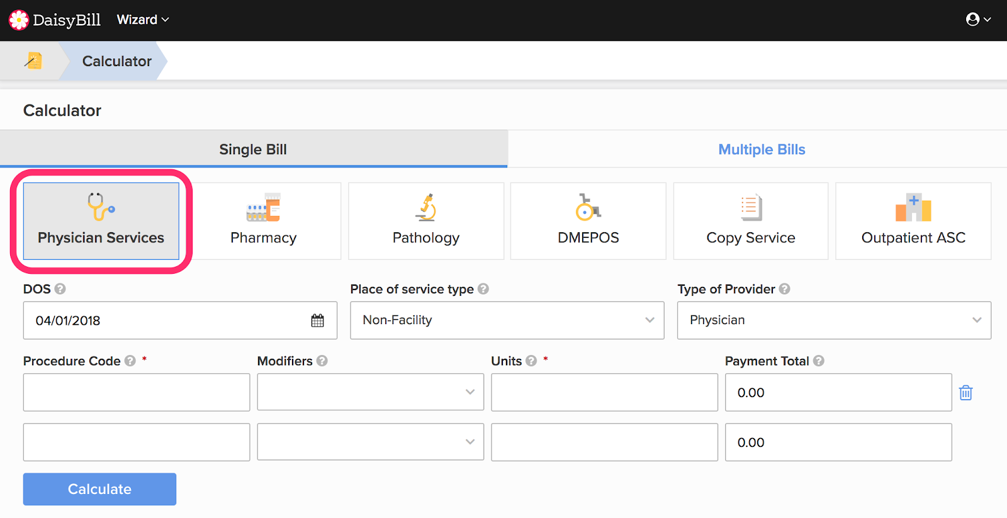Expand the Wizard menu
The width and height of the screenshot is (1007, 518).
[143, 20]
